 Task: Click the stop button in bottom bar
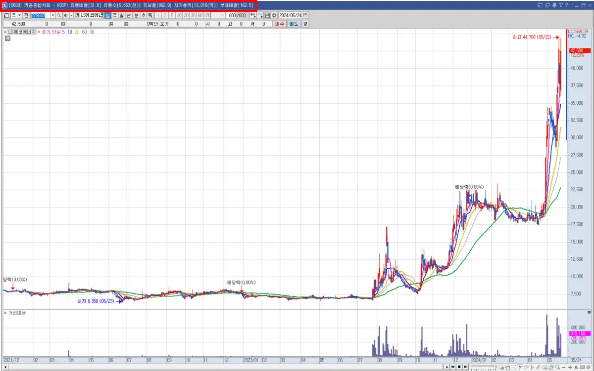(459, 367)
